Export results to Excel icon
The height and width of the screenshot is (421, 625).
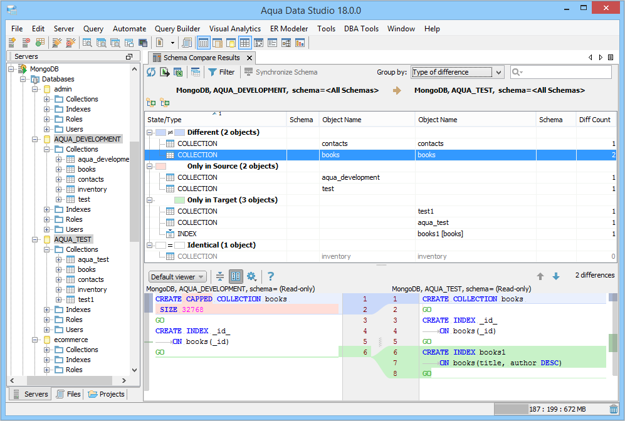(178, 72)
